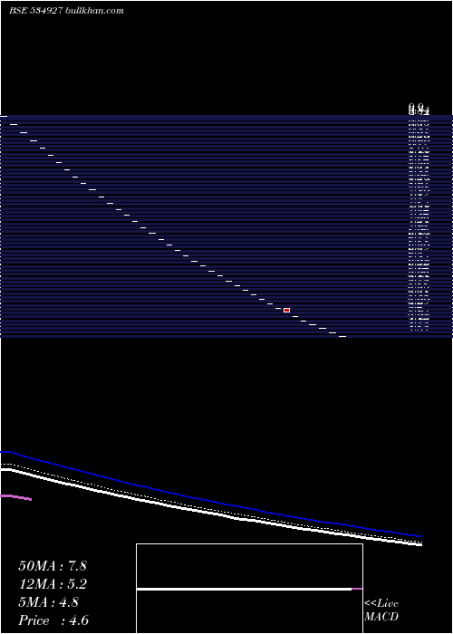Click the Price : 4.6 label
The width and height of the screenshot is (453, 634).
pos(53,620)
